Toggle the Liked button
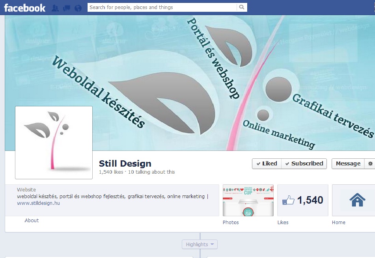 pos(267,163)
